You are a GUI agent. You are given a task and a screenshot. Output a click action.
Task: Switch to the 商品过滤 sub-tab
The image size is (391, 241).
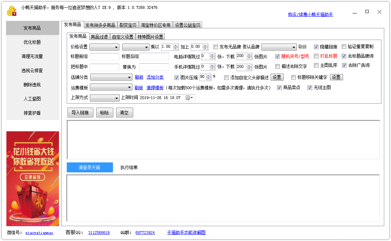99,37
